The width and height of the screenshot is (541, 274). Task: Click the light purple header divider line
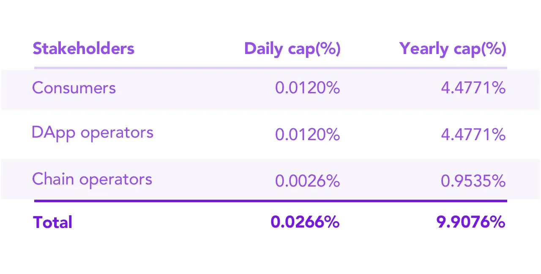pyautogui.click(x=270, y=68)
